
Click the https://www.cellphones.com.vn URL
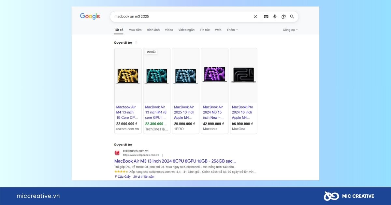click(x=141, y=155)
